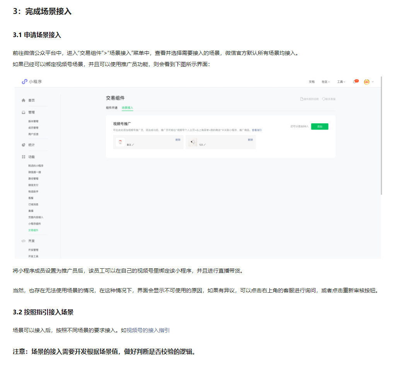Open 成员管理 in sidebar

point(33,128)
